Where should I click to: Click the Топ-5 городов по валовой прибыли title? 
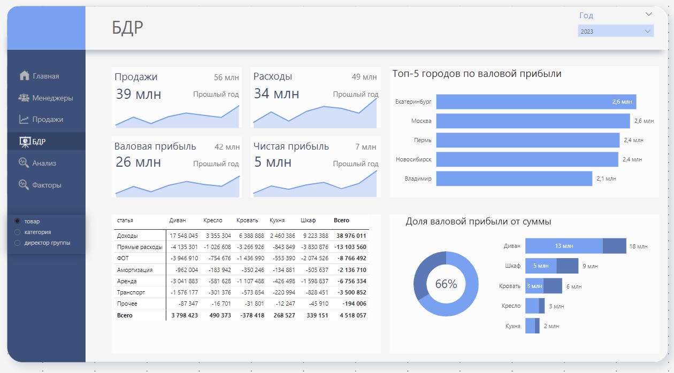(x=477, y=74)
